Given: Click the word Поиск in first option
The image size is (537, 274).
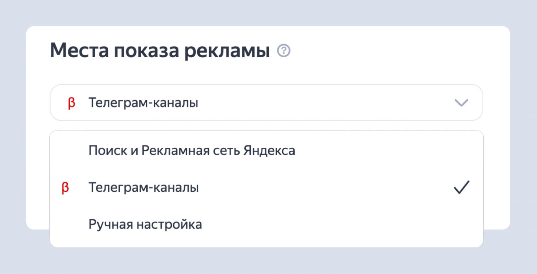Looking at the screenshot, I should point(108,151).
